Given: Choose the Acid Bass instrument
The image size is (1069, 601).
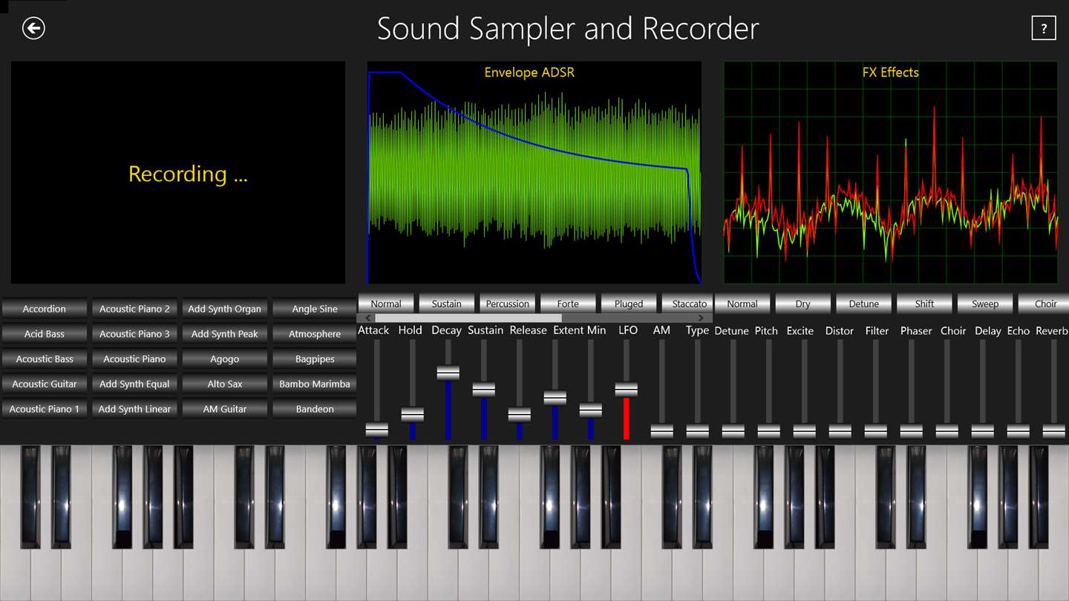Looking at the screenshot, I should [45, 334].
